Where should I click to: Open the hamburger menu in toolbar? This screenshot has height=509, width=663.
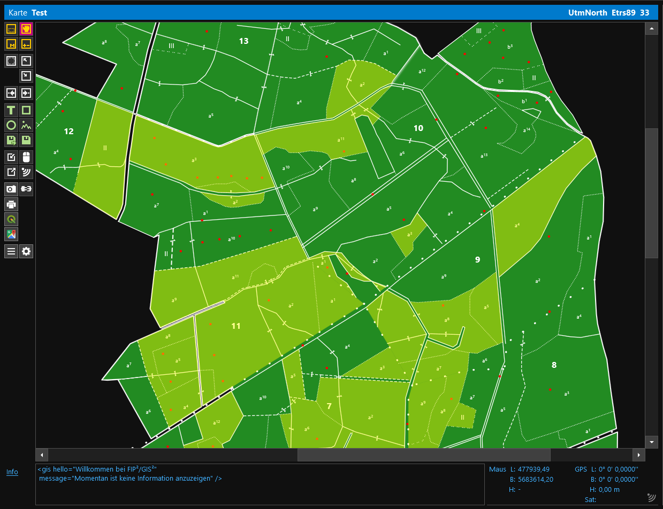[x=11, y=251]
